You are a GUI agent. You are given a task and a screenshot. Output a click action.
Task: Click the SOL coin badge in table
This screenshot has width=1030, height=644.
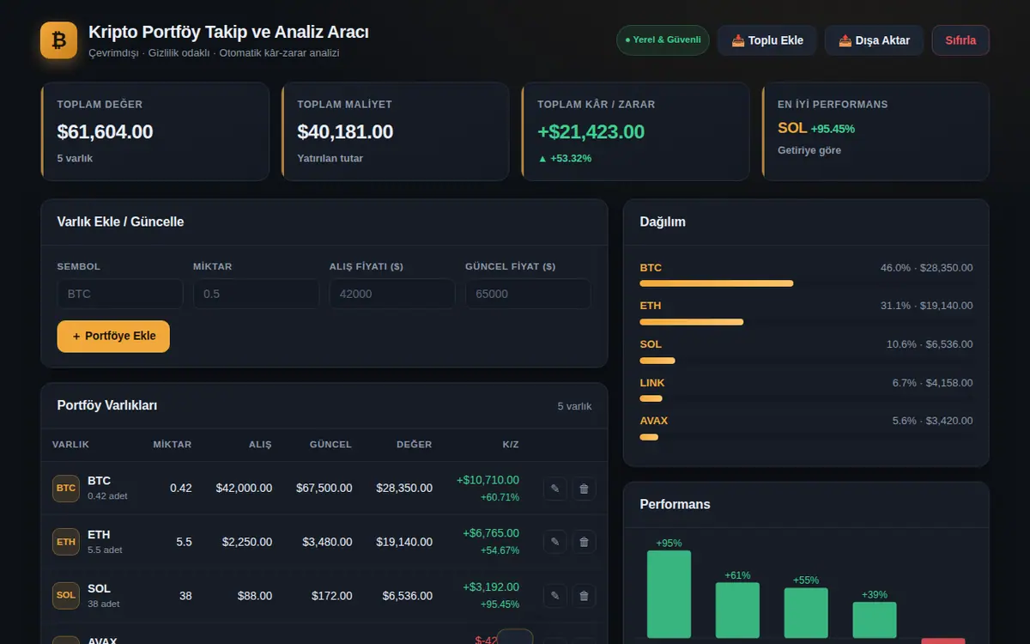66,596
